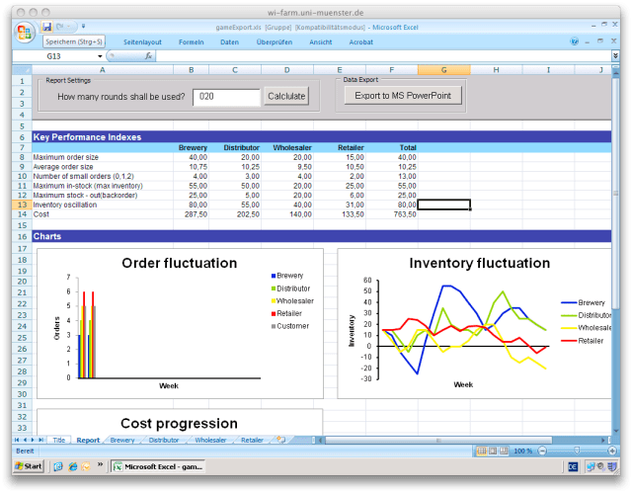
Task: Click Microsoft Excel taskbar button
Action: click(158, 466)
